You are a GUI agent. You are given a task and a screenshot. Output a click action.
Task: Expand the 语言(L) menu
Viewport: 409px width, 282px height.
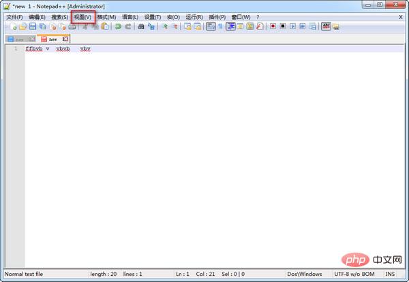tap(130, 16)
